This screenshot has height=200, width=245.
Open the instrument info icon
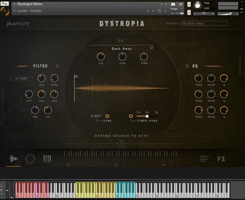[181, 4]
